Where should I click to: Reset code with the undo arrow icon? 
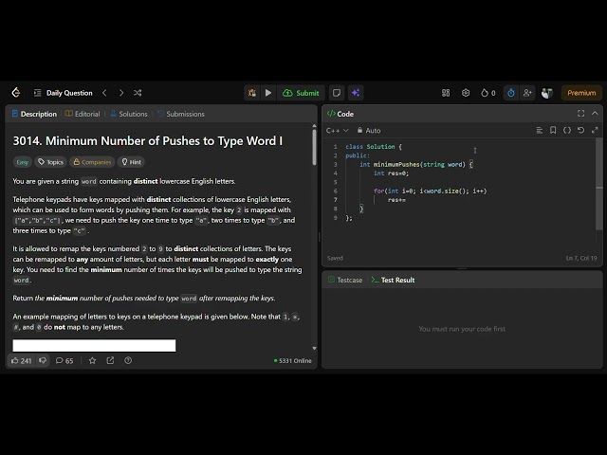580,131
